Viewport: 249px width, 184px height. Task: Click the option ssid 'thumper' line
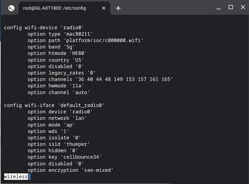[59, 144]
